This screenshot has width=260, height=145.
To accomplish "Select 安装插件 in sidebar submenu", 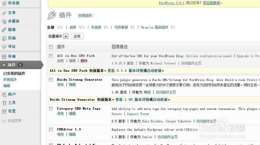I will [x=10, y=80].
